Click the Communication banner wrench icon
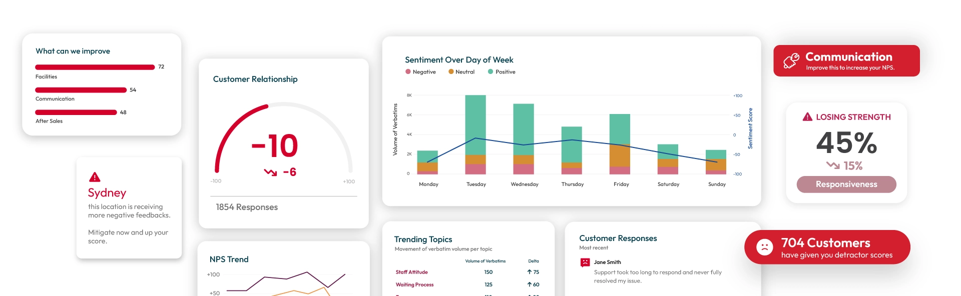Image resolution: width=961 pixels, height=296 pixels. (x=791, y=60)
